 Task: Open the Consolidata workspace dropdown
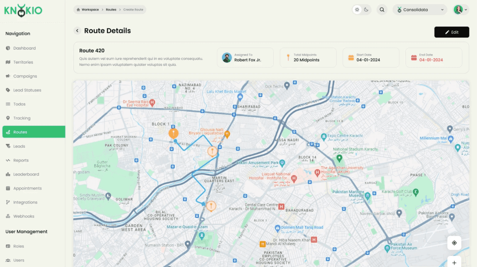[419, 10]
